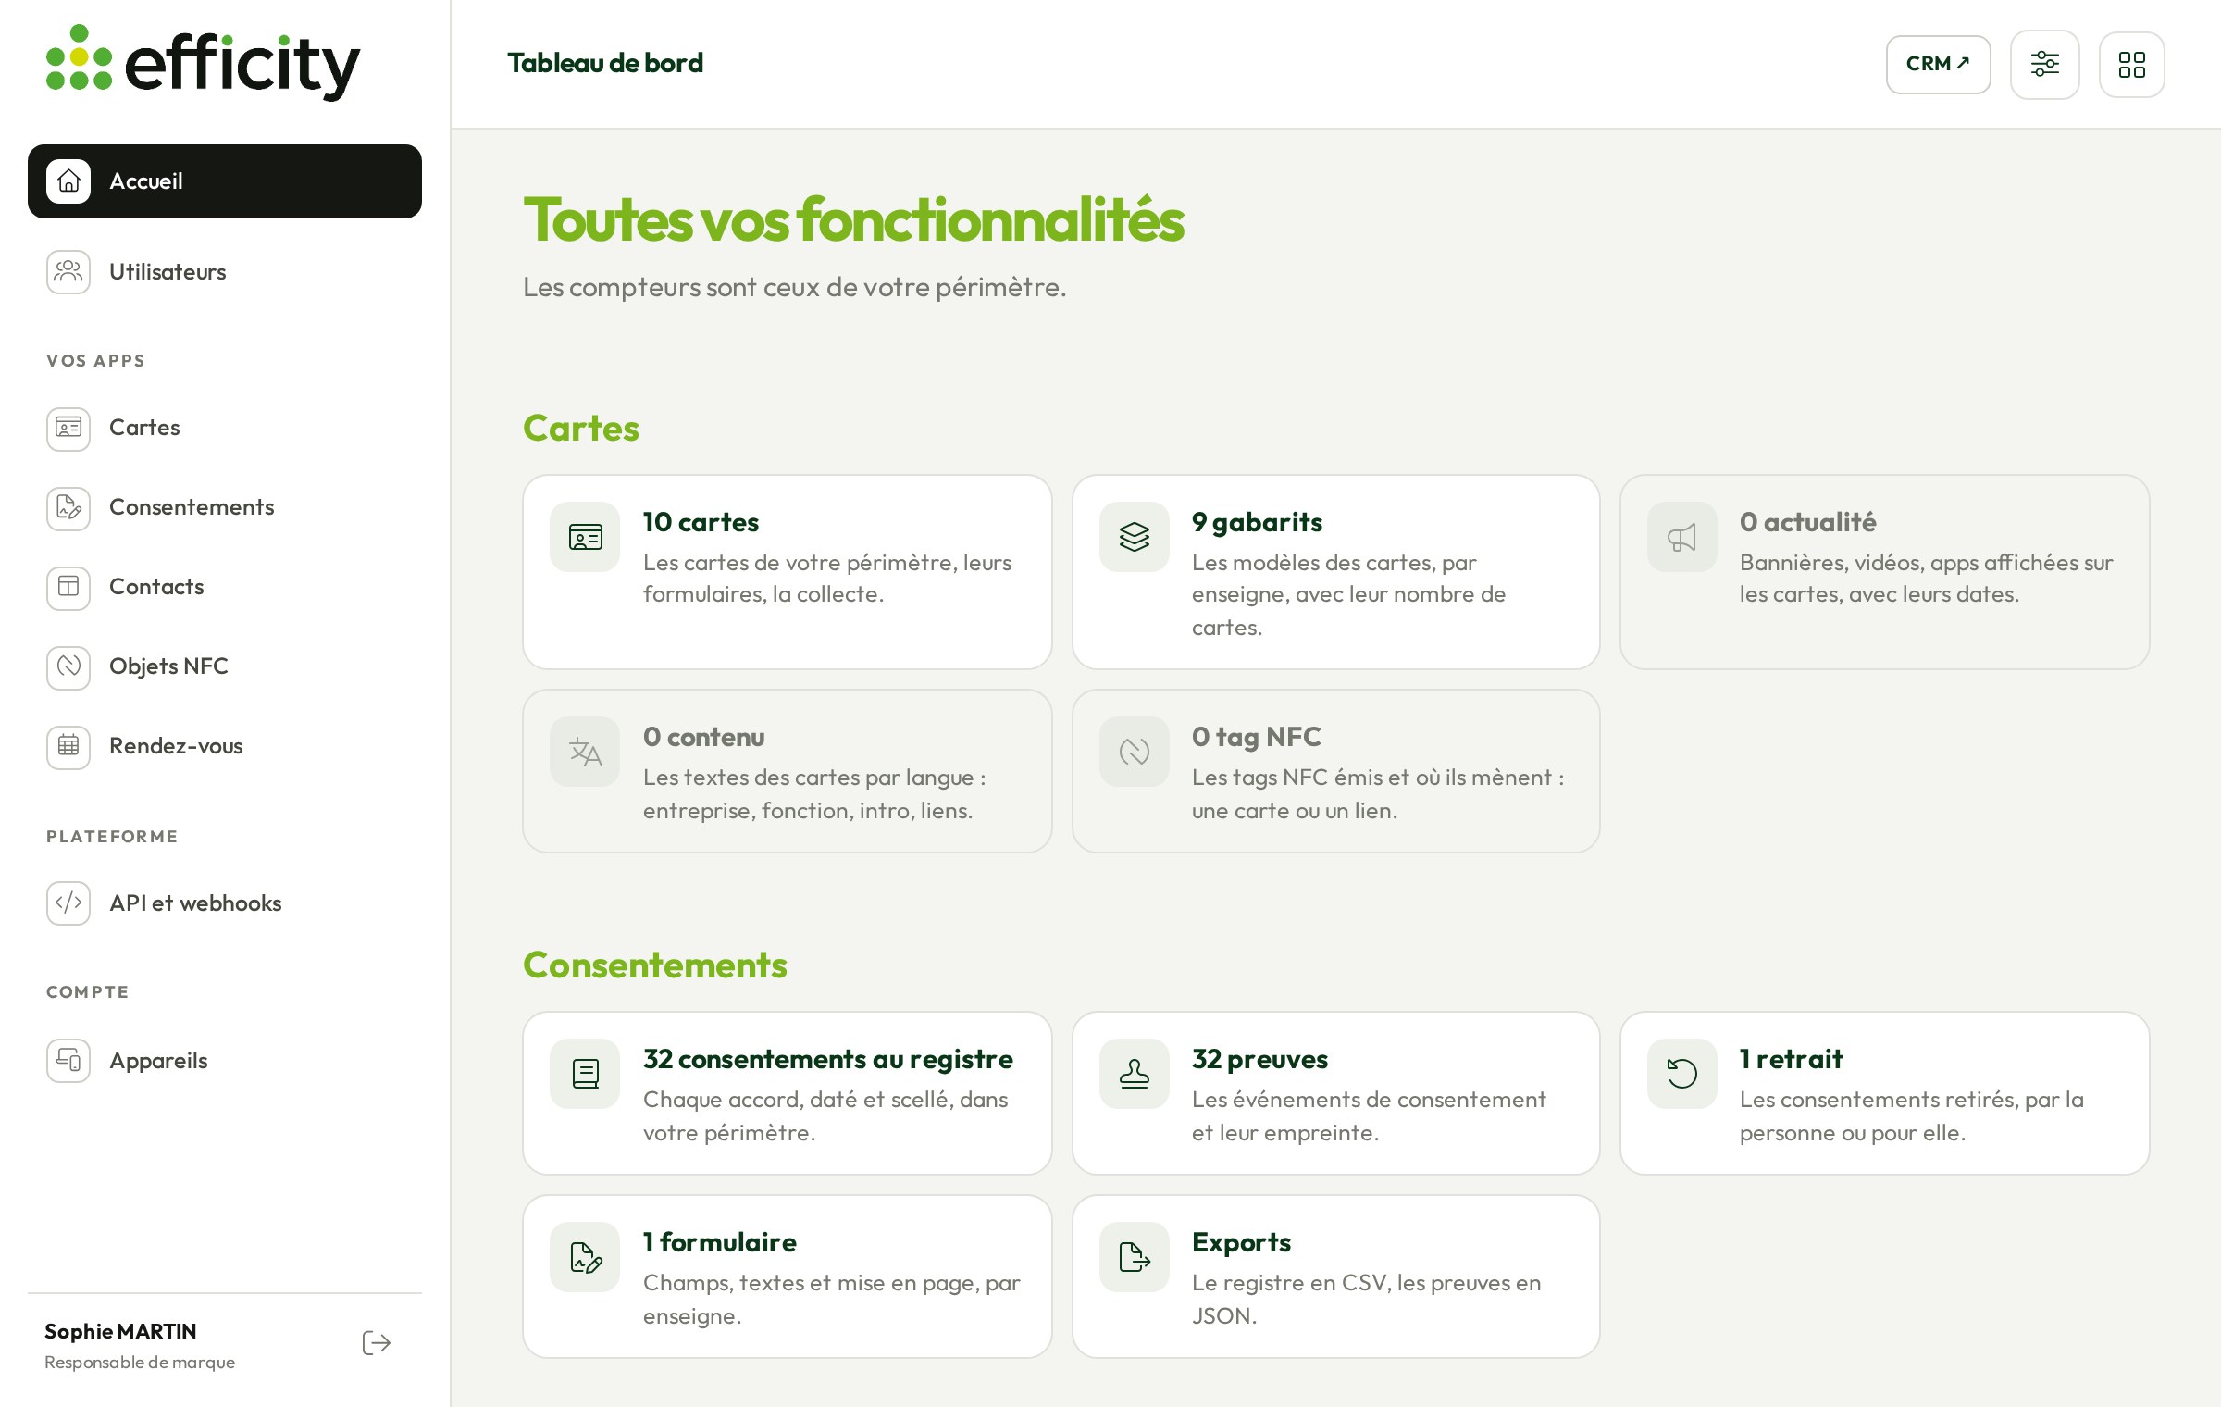Open the 1 retrait tile
This screenshot has width=2221, height=1407.
tap(1884, 1093)
